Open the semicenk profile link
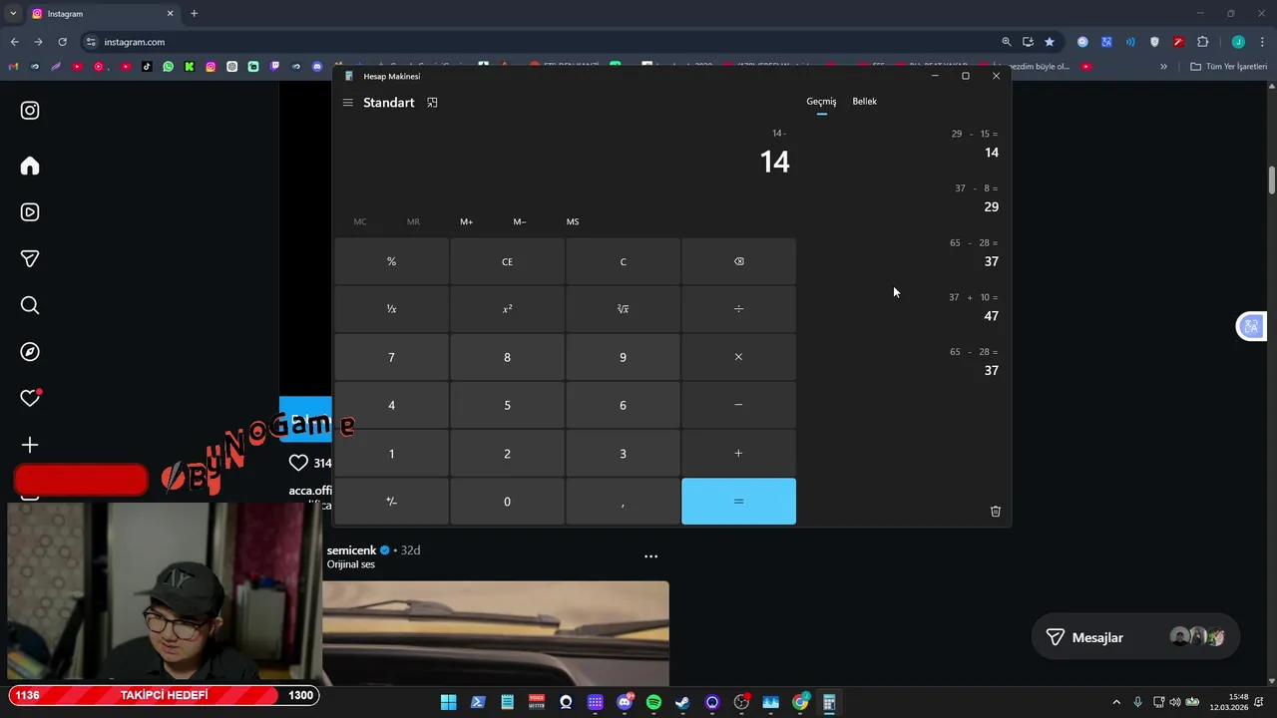The width and height of the screenshot is (1277, 718). (351, 550)
